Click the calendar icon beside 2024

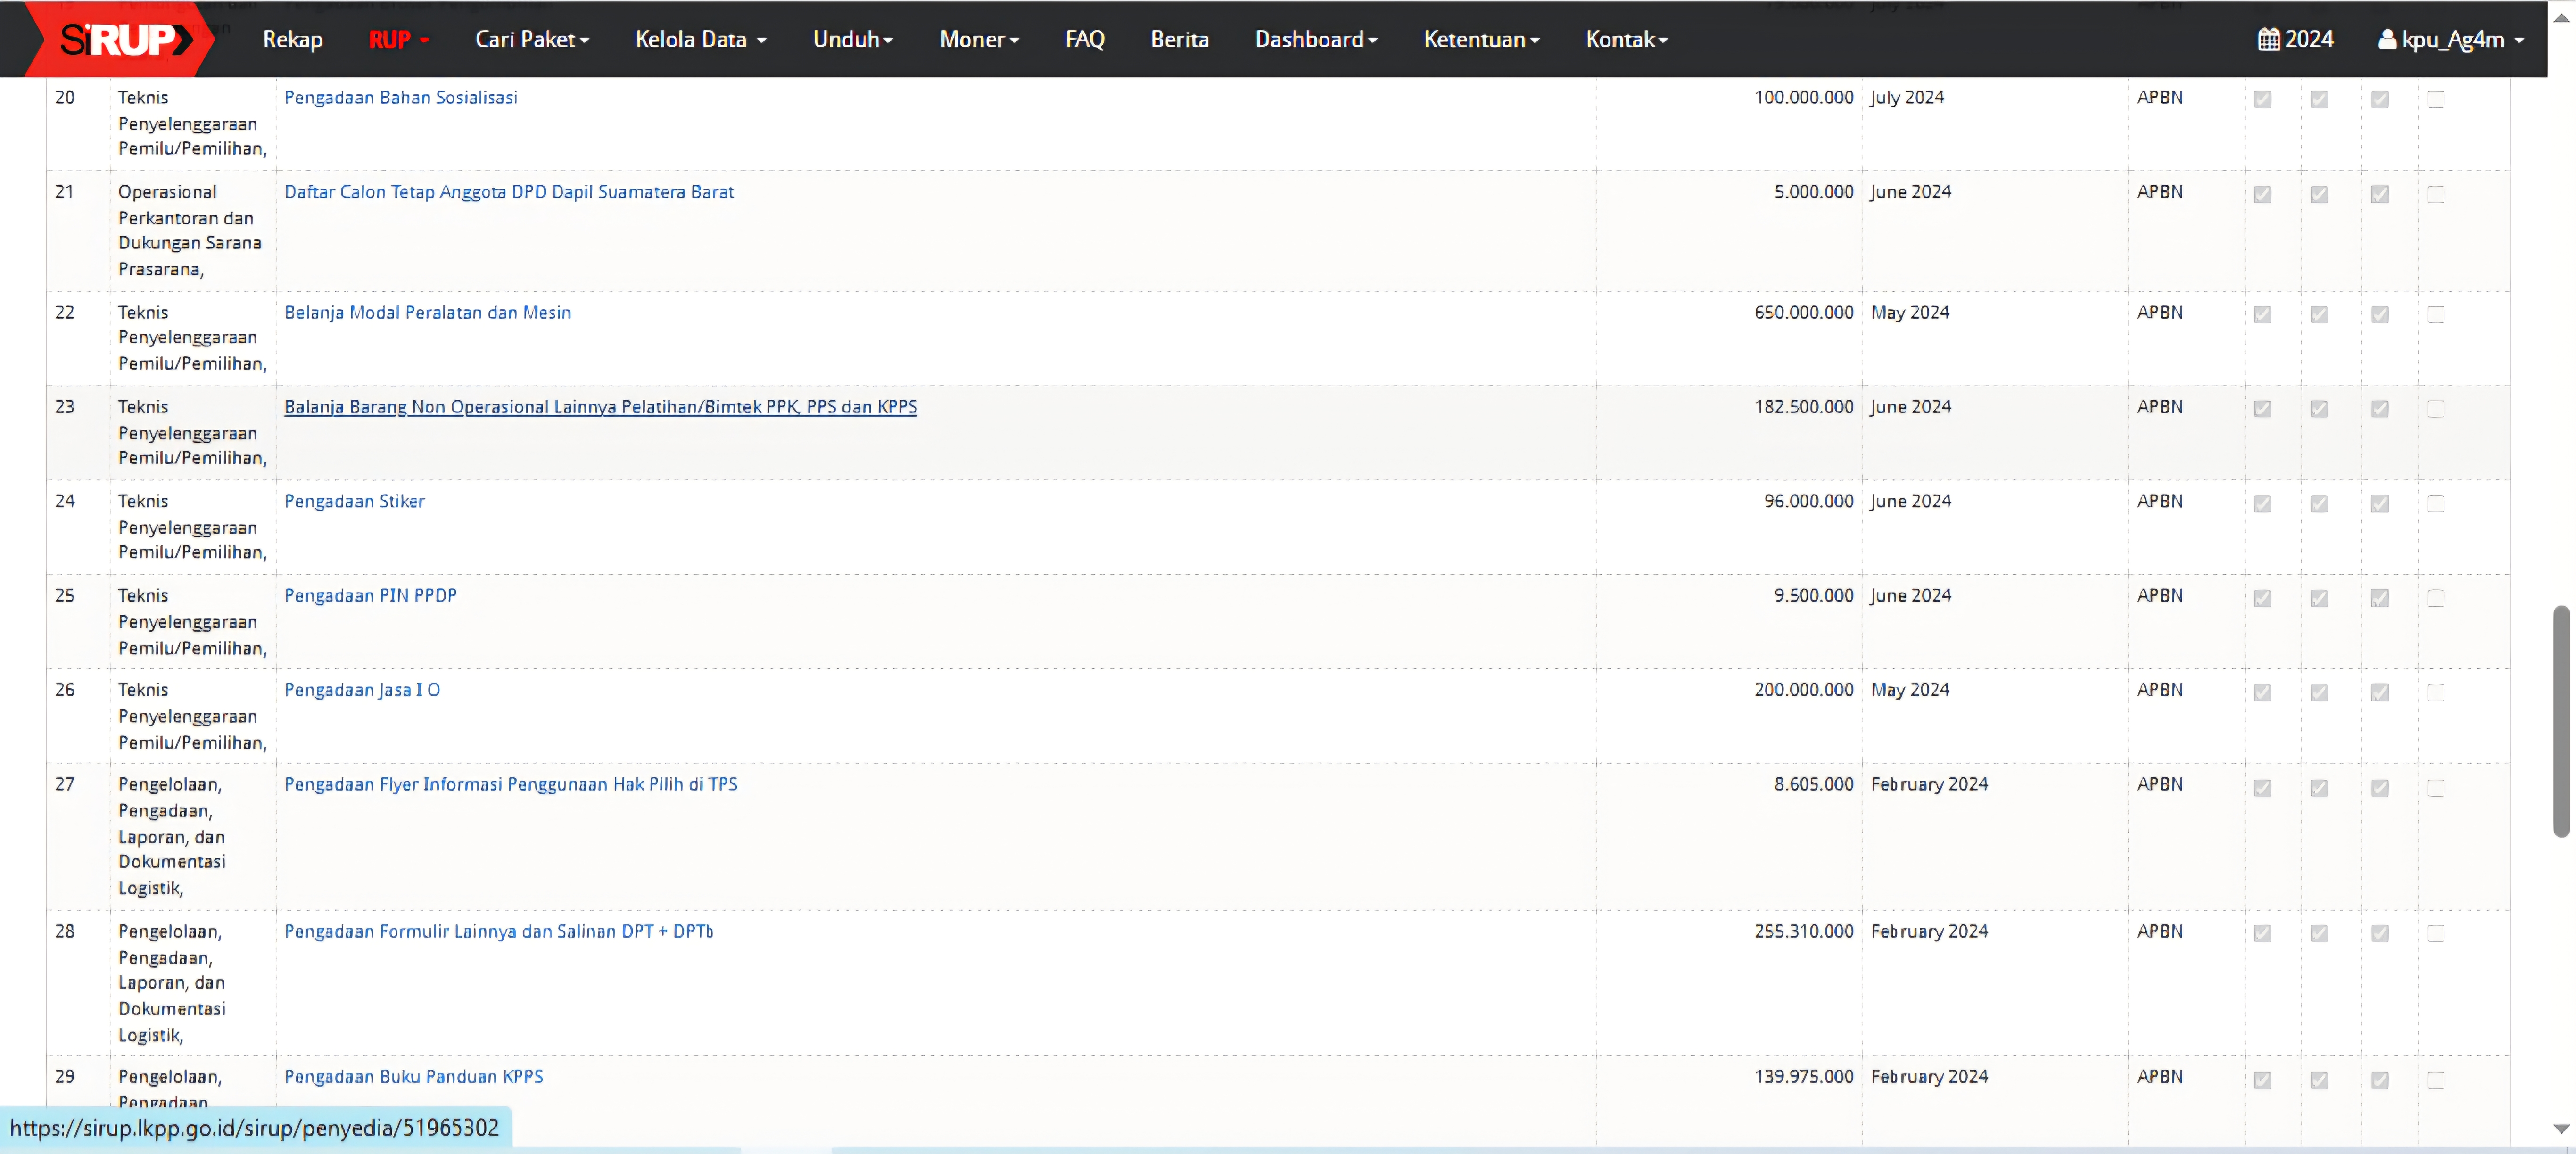(2268, 40)
